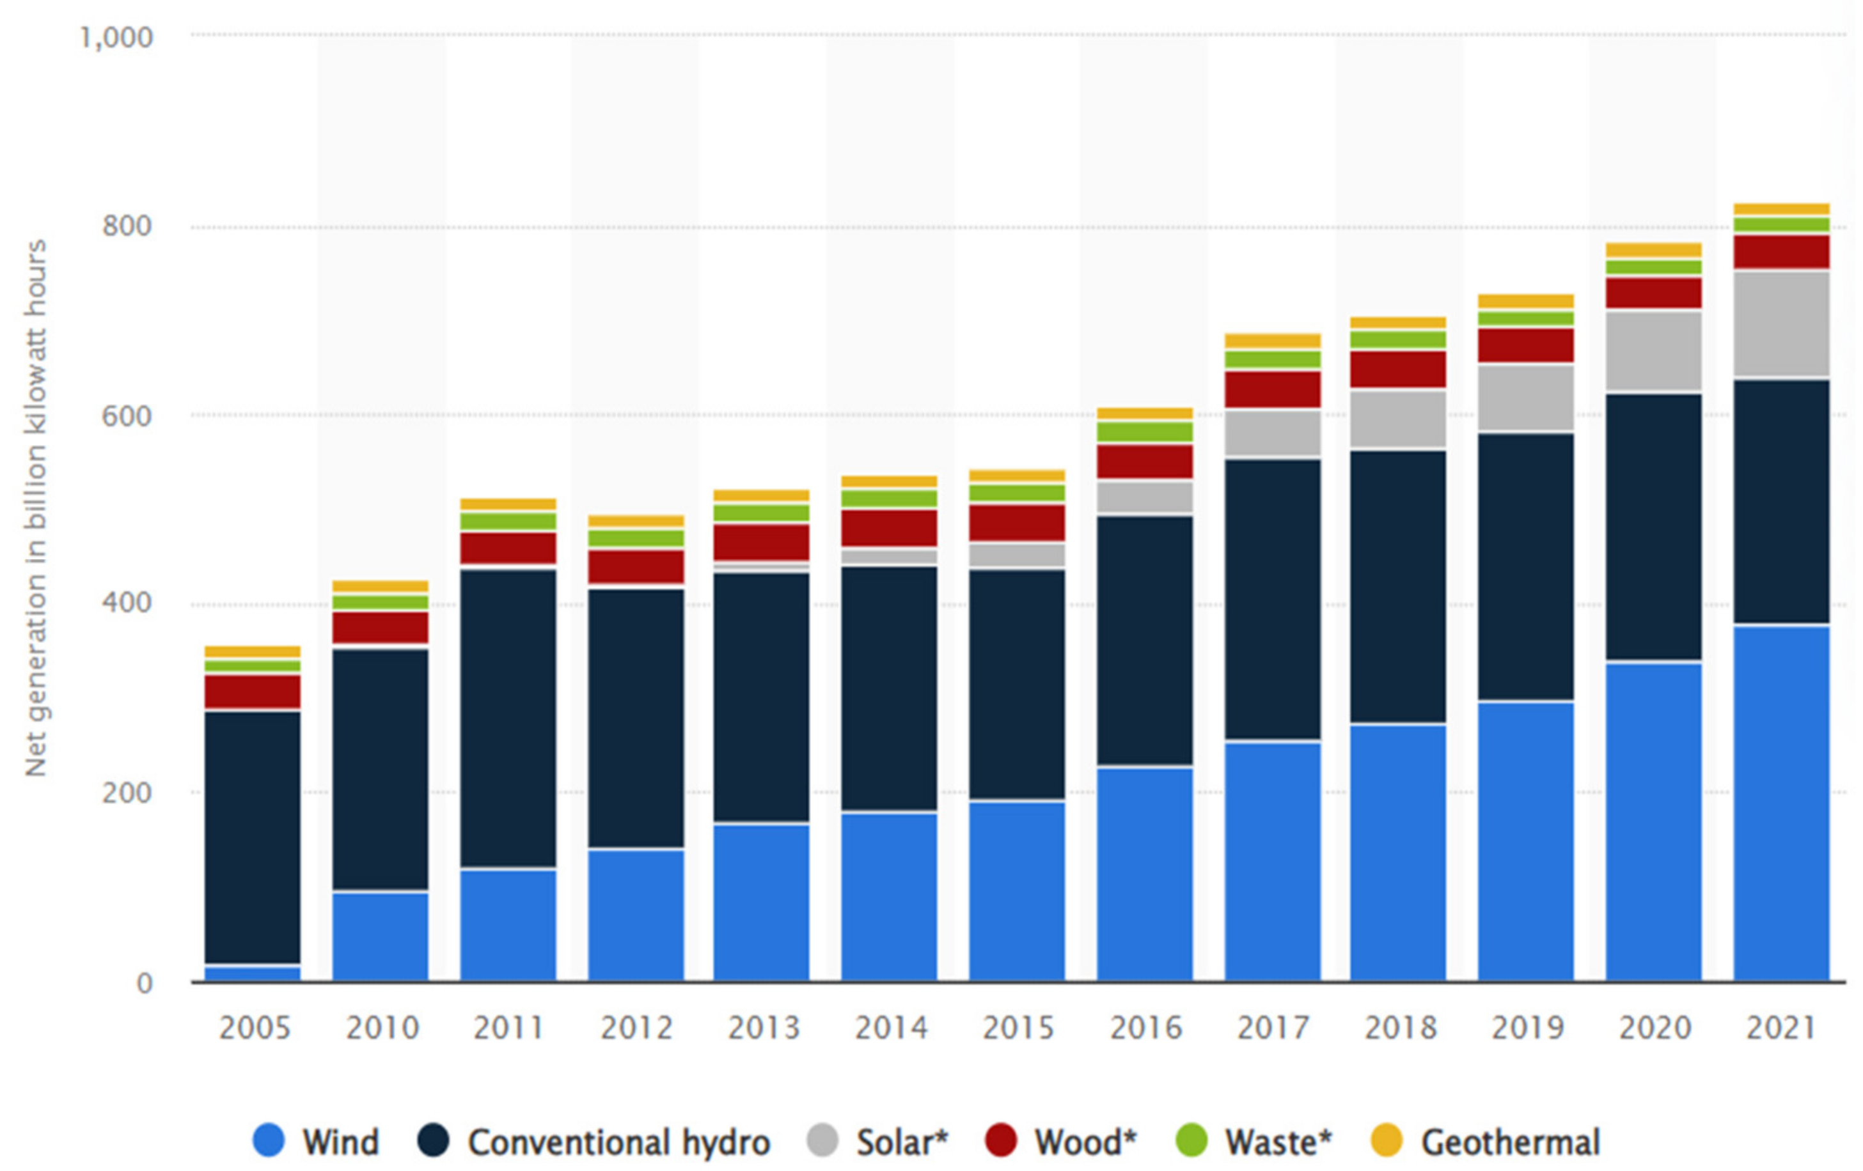Toggle the Conventional hydro dark navy circle
Image resolution: width=1863 pixels, height=1171 pixels.
click(433, 1140)
